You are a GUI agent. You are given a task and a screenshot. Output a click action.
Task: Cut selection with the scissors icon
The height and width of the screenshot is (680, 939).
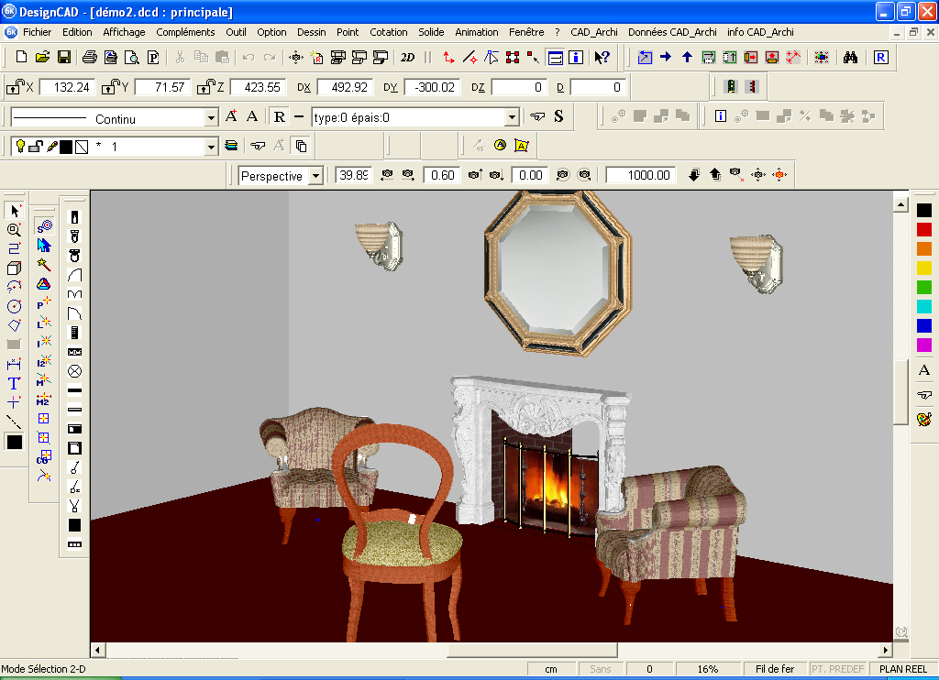point(180,57)
